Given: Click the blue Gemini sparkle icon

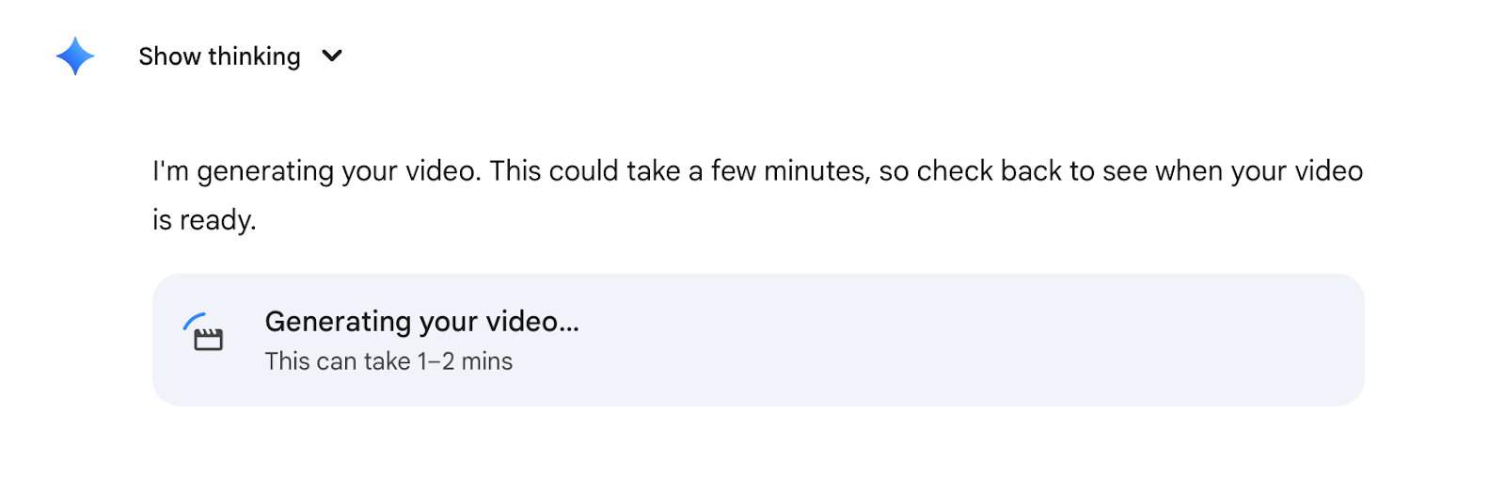Looking at the screenshot, I should [x=75, y=56].
